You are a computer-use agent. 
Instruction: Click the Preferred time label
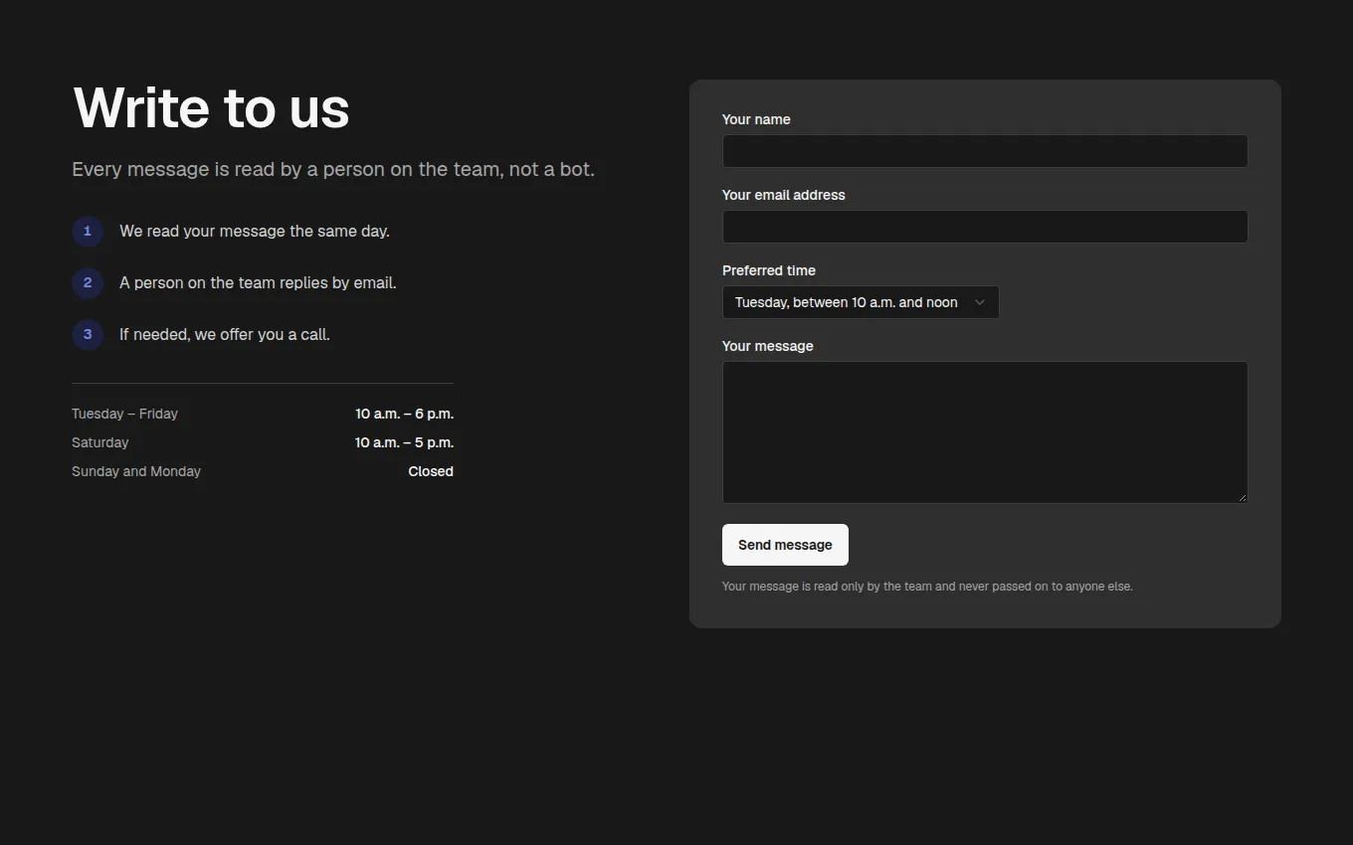coord(769,270)
